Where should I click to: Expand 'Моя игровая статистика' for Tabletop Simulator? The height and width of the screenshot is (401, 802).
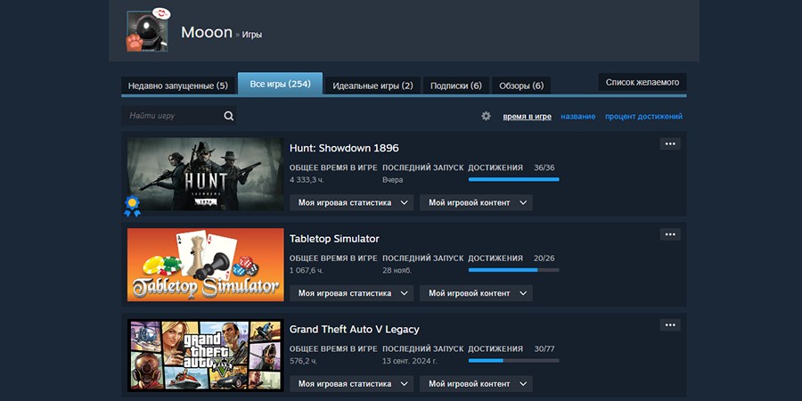point(352,293)
